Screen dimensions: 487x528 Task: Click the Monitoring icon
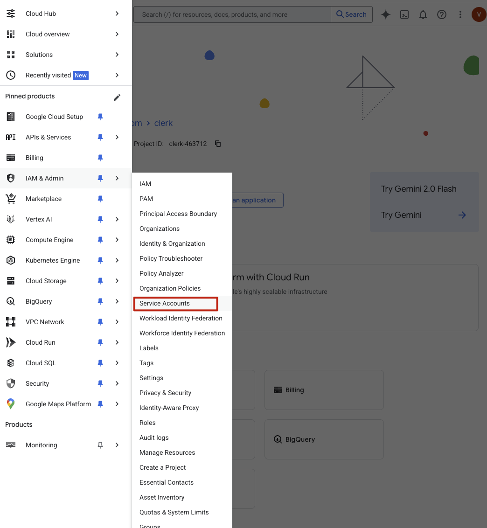coord(11,445)
